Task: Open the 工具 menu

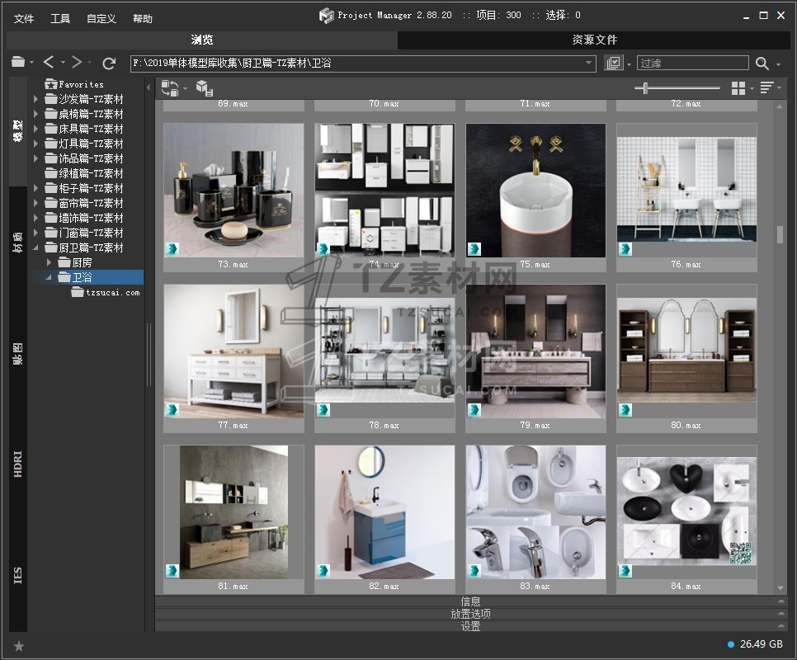Action: pos(60,18)
